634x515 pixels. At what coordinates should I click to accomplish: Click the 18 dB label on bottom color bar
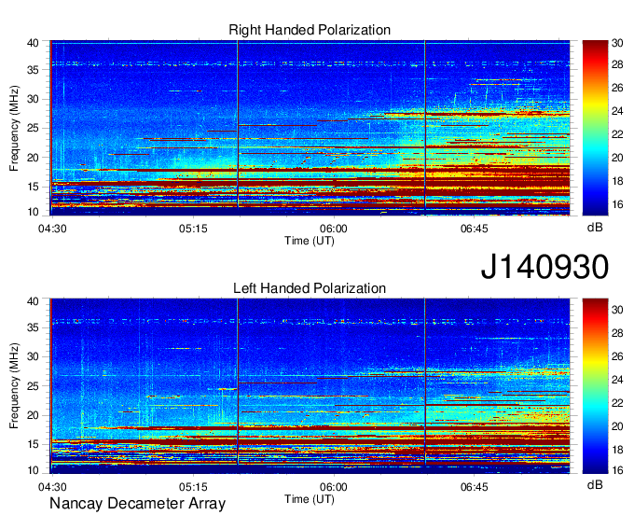coord(617,450)
